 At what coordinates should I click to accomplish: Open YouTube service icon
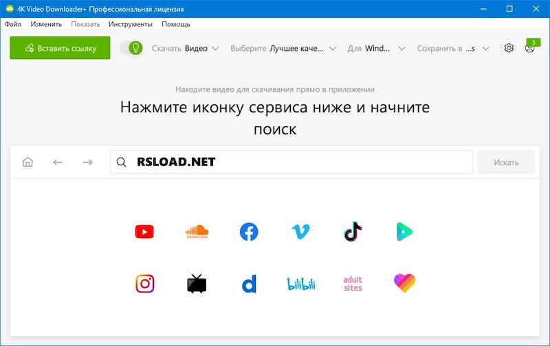tap(144, 232)
